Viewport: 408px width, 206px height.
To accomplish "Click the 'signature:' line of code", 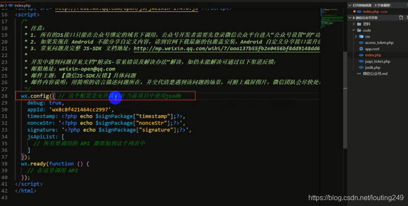I will [109, 130].
